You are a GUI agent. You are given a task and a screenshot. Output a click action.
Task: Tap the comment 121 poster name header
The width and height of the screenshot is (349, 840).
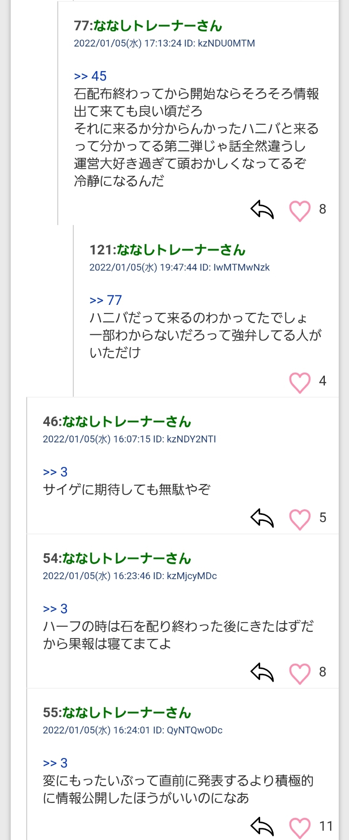[x=167, y=250]
